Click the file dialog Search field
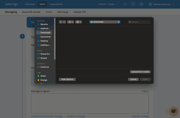 (x=139, y=22)
